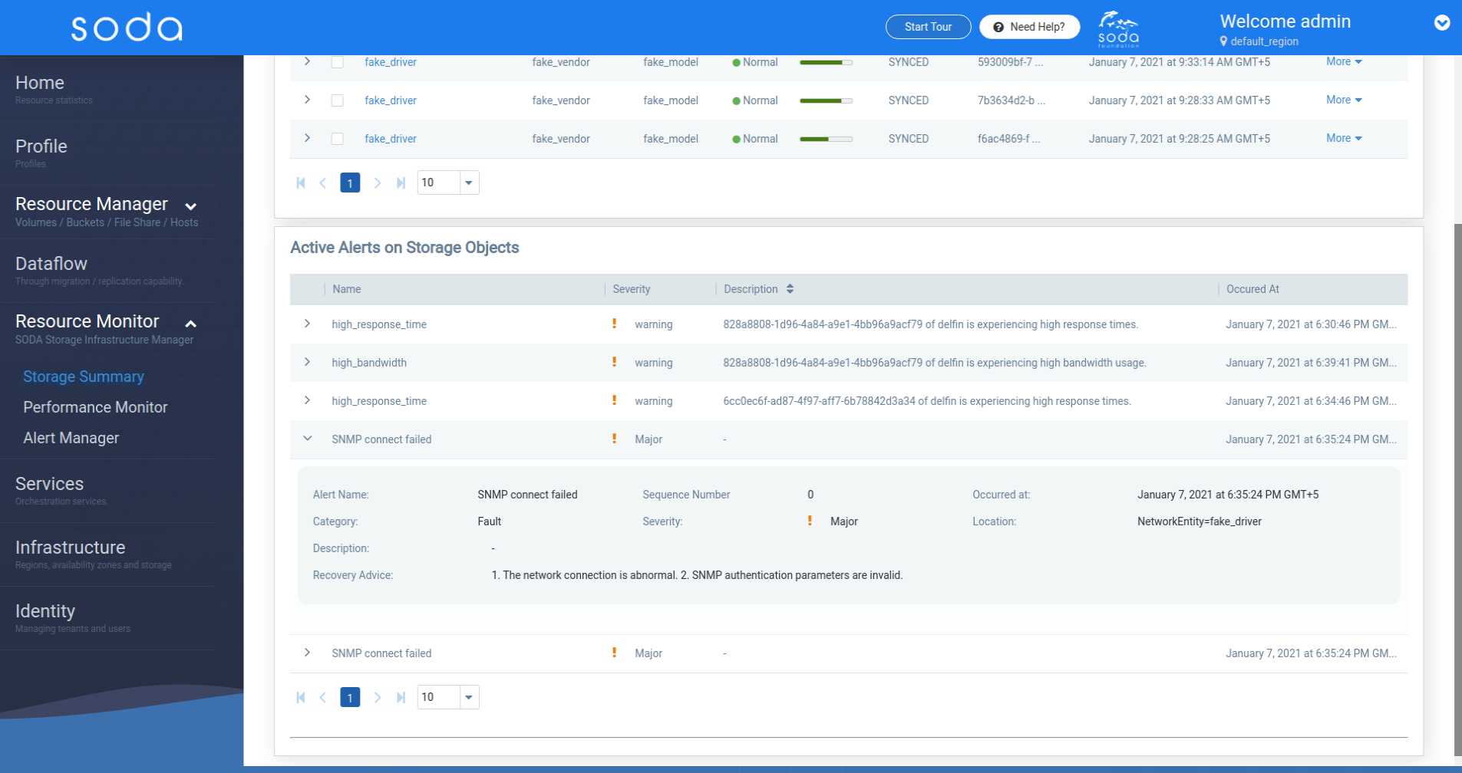This screenshot has width=1462, height=773.
Task: Click the soda logo in header
Action: coord(127,27)
